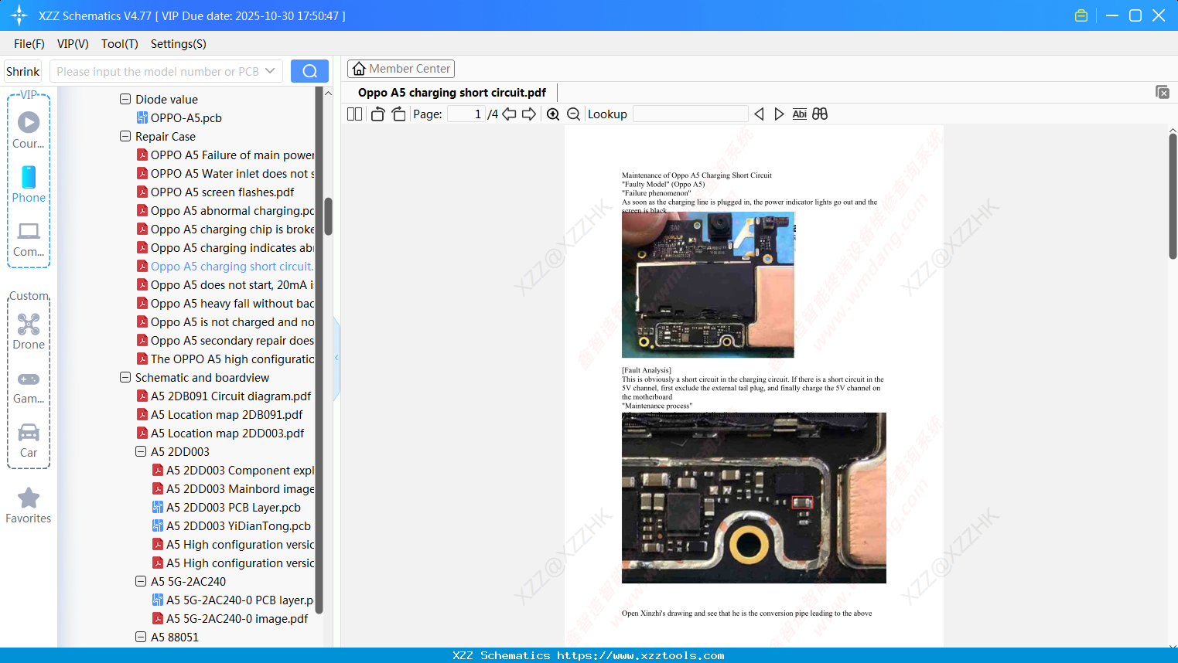1178x663 pixels.
Task: Go to the previous PDF page
Action: pyautogui.click(x=509, y=114)
